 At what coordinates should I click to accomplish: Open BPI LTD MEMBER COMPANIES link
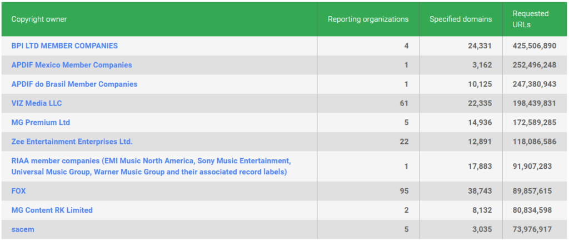pyautogui.click(x=64, y=46)
